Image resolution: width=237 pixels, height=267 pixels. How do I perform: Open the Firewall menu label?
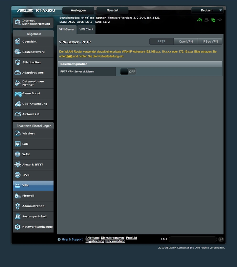28,196
